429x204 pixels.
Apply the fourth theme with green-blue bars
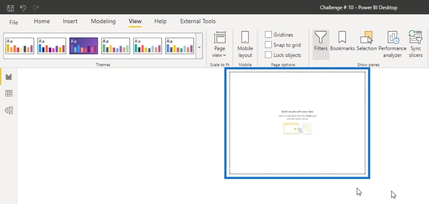tap(116, 46)
